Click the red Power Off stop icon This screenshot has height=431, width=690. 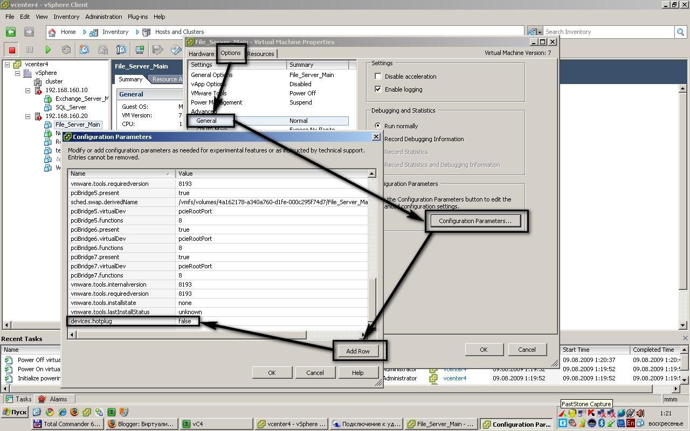click(12, 50)
